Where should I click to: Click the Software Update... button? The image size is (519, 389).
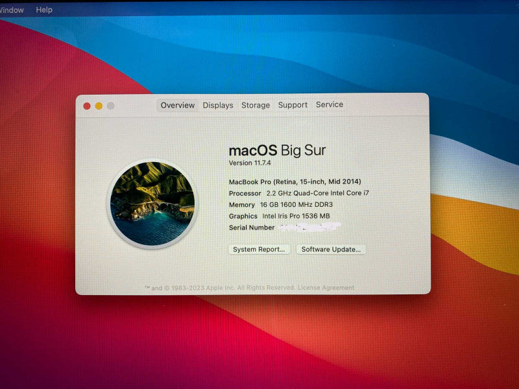[331, 250]
